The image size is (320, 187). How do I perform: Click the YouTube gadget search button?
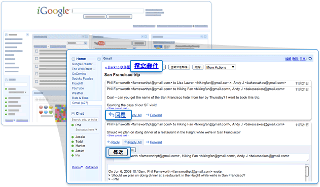[x=139, y=43]
